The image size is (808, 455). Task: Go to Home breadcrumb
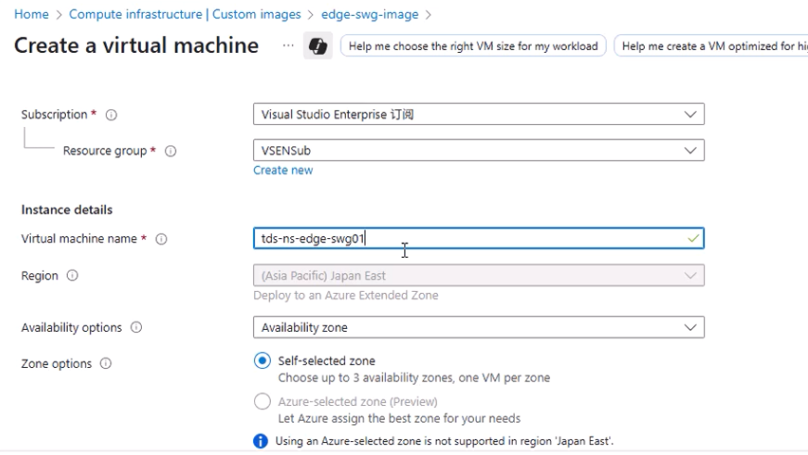32,15
